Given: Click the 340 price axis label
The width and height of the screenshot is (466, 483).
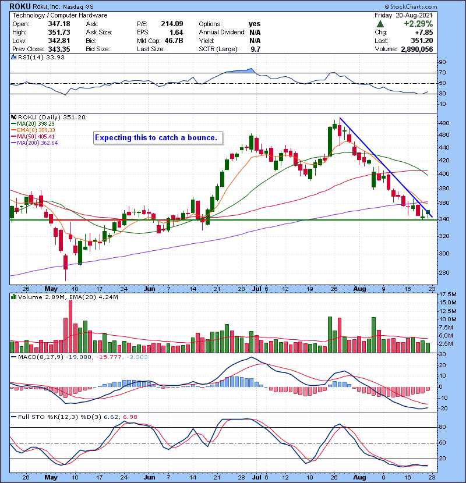Looking at the screenshot, I should click(x=444, y=219).
